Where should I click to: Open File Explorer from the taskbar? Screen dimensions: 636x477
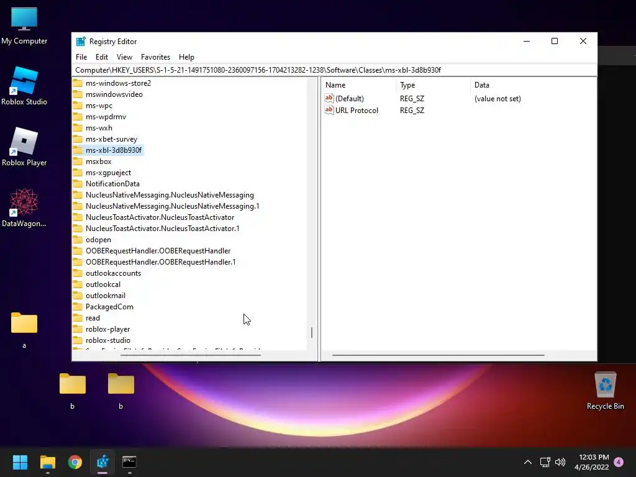pyautogui.click(x=47, y=462)
